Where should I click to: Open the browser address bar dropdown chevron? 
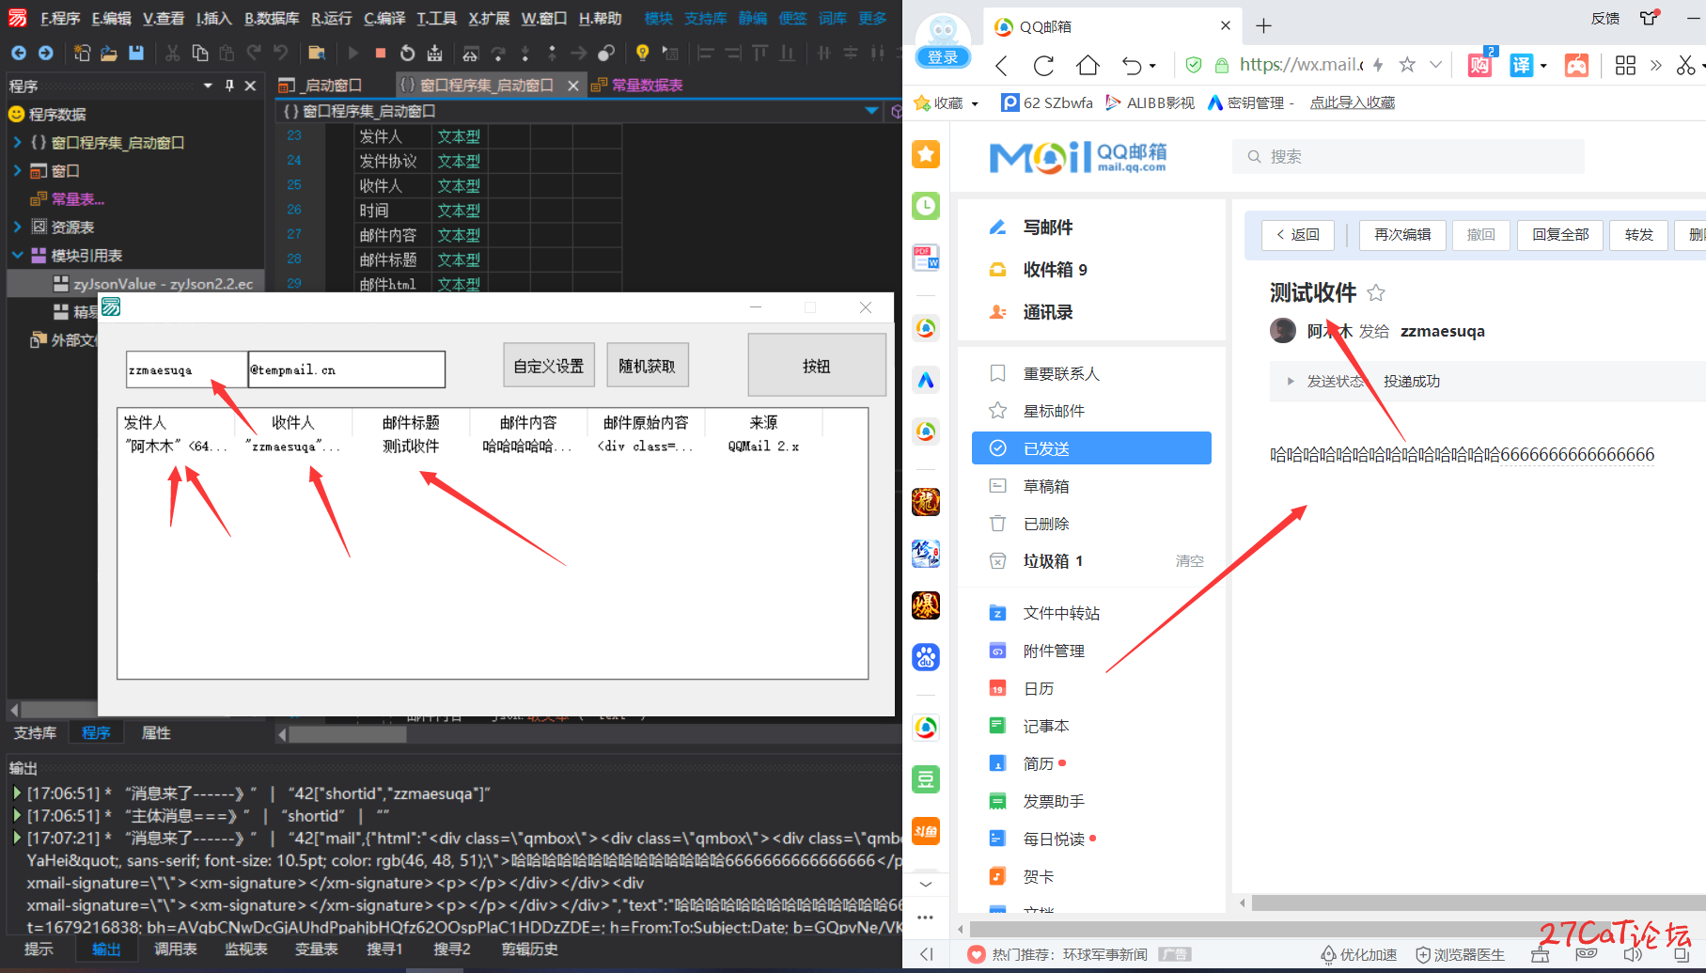1435,65
